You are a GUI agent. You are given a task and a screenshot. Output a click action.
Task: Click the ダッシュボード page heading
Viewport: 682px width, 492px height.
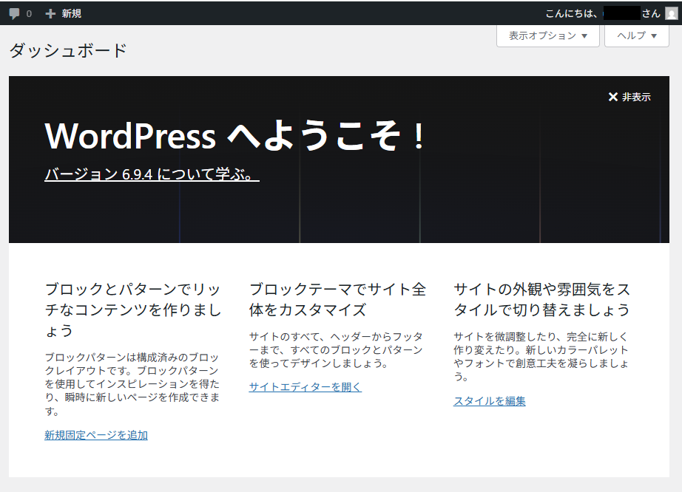click(68, 50)
